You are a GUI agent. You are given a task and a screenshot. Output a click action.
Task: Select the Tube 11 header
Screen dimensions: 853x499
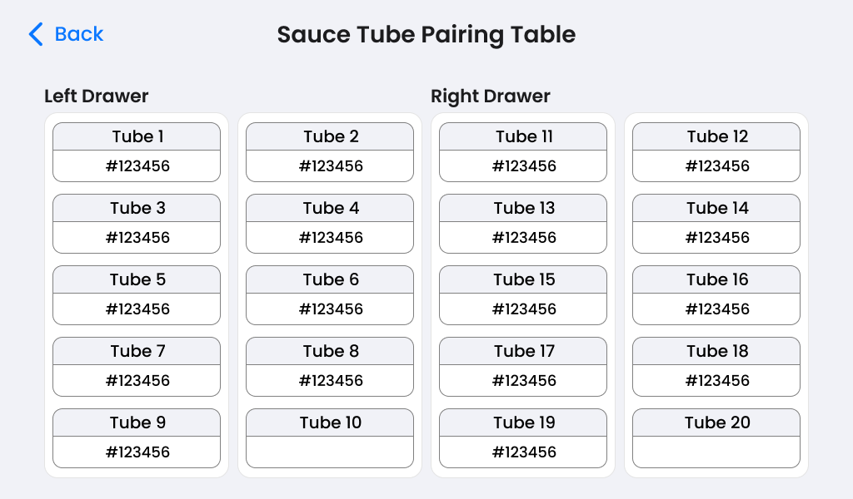tap(523, 136)
